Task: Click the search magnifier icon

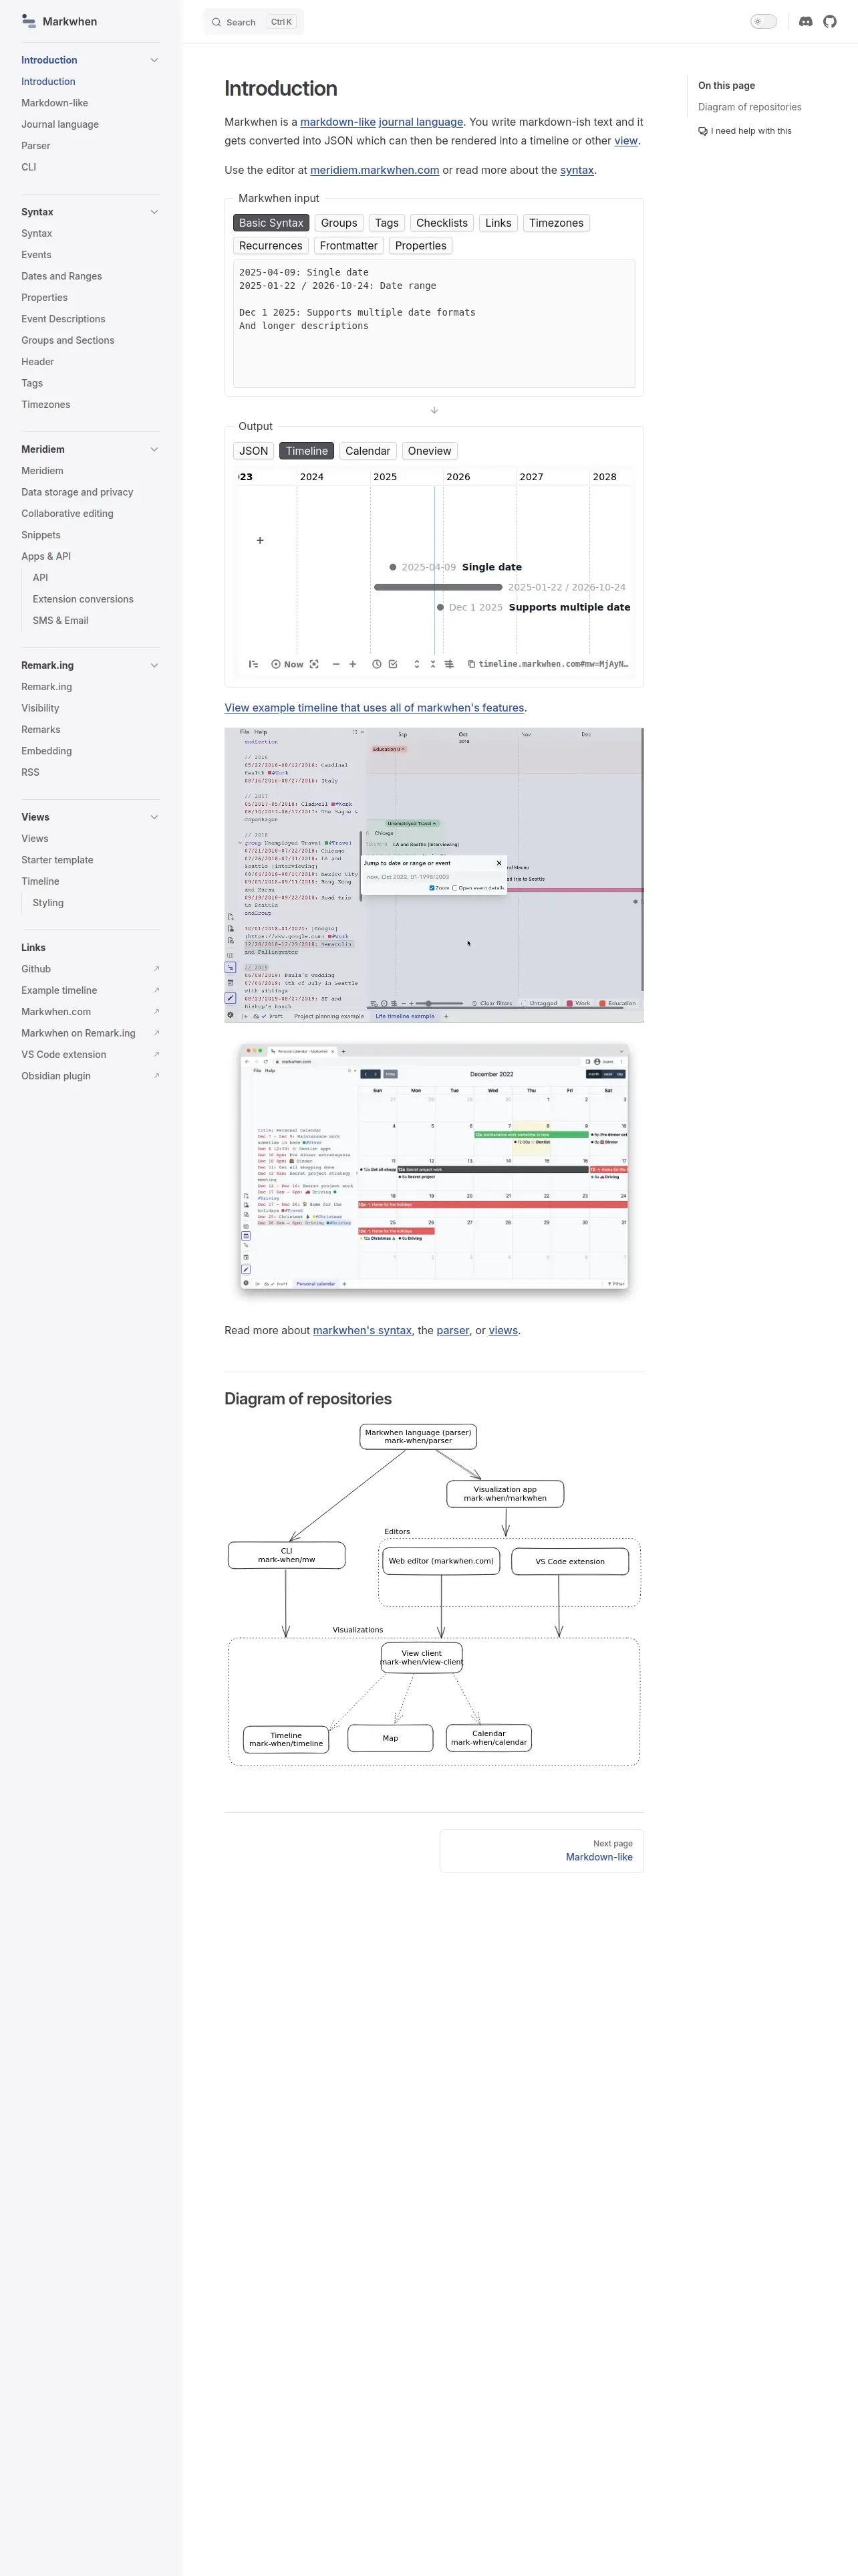Action: 217,22
